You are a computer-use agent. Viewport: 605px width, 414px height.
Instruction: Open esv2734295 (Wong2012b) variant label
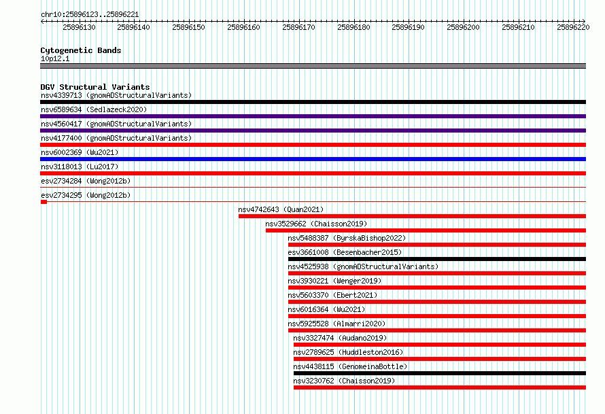86,195
